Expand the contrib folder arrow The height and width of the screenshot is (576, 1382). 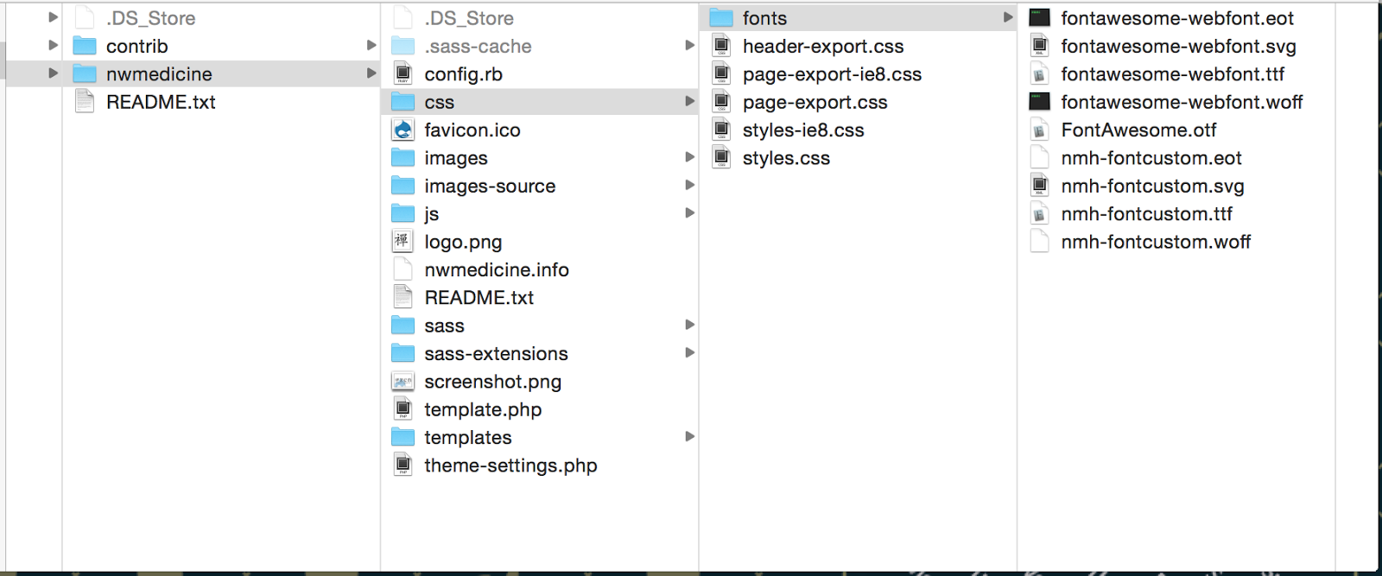pyautogui.click(x=371, y=45)
